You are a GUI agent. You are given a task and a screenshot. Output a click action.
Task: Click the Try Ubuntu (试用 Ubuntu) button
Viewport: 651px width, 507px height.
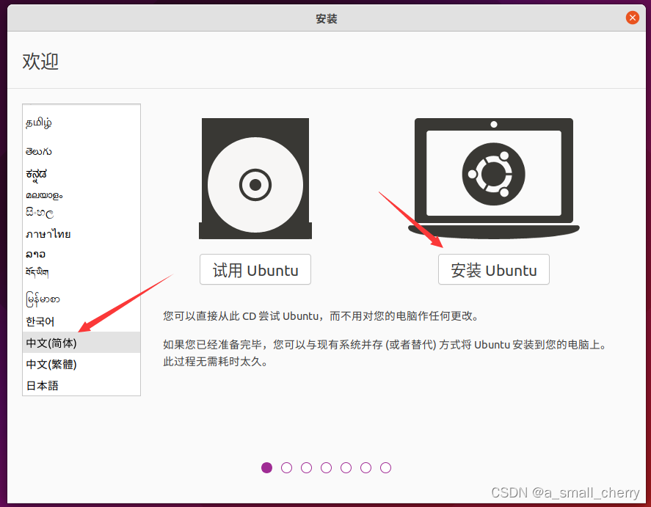[255, 270]
